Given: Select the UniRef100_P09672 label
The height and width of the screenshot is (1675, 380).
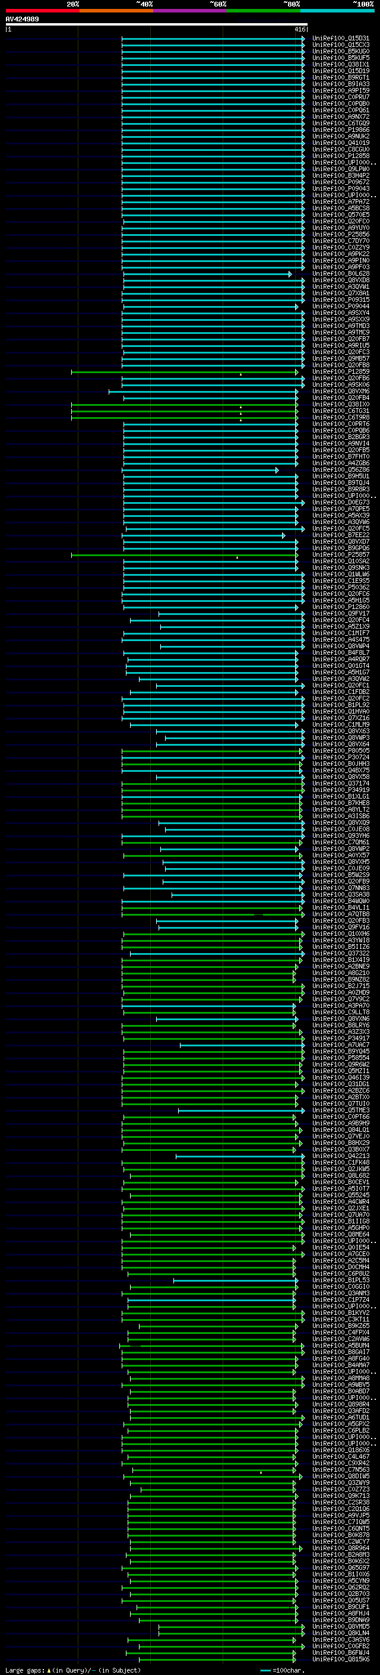Looking at the screenshot, I should tap(341, 182).
